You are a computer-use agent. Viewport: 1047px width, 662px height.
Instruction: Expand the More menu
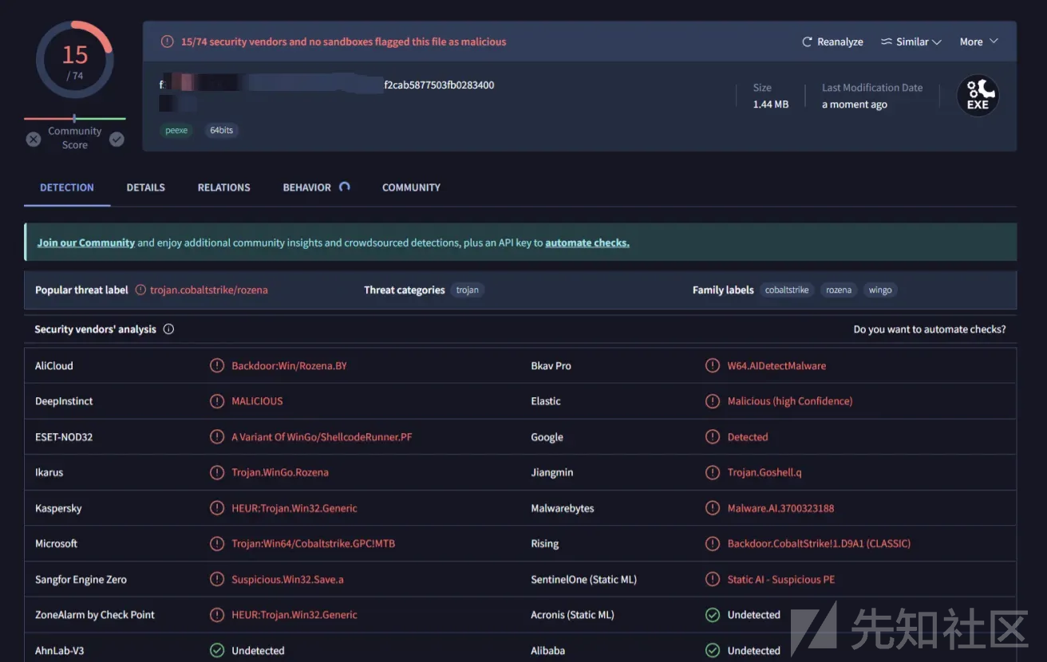[x=978, y=41]
